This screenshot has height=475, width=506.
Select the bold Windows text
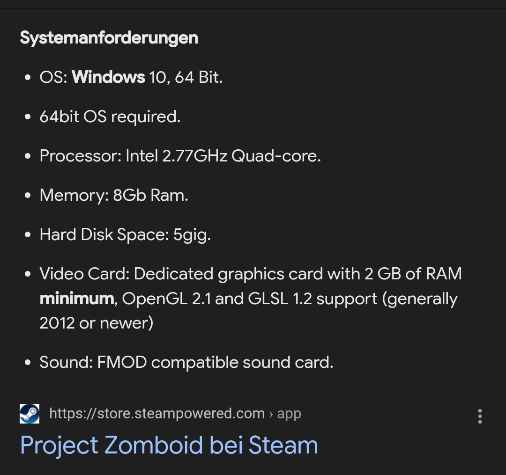108,77
